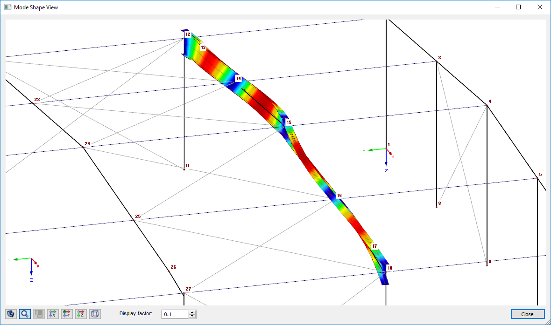Click the Mode Shape View title bar icon
551x325 pixels.
7,7
